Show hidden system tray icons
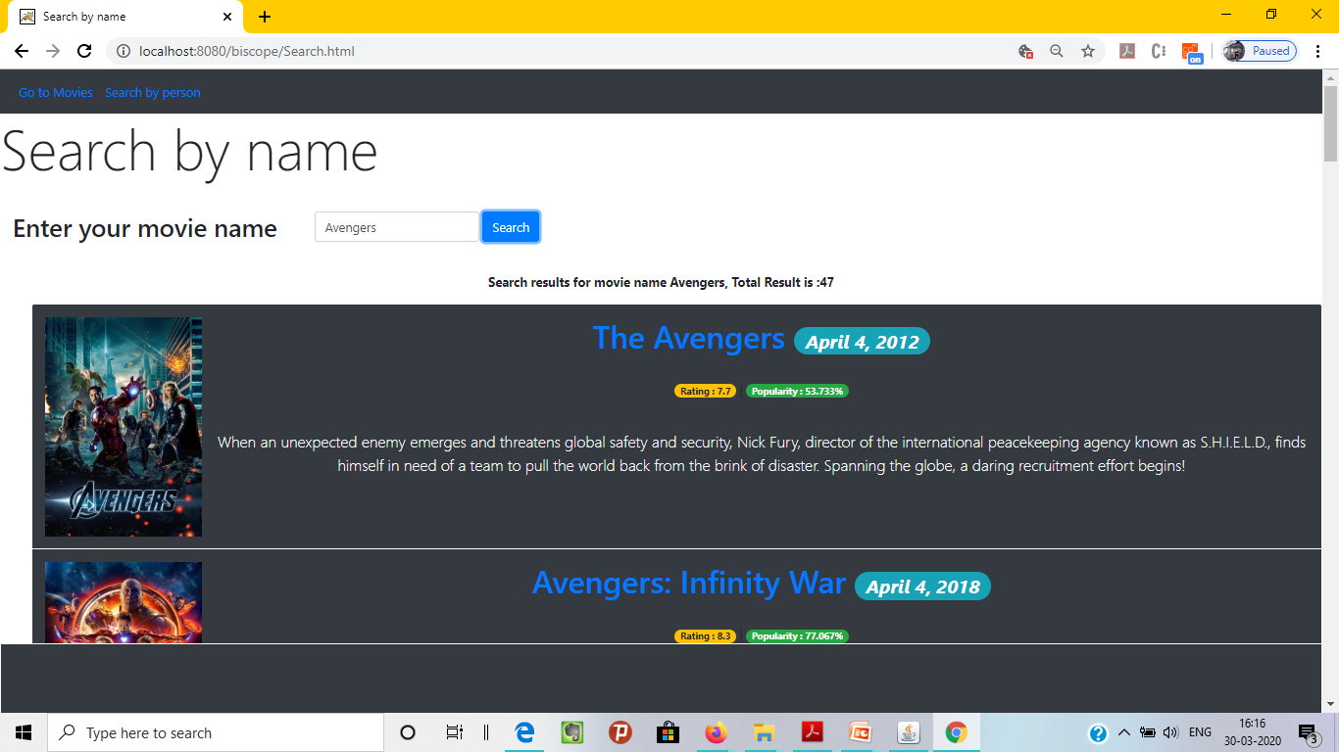1339x752 pixels. pos(1124,732)
